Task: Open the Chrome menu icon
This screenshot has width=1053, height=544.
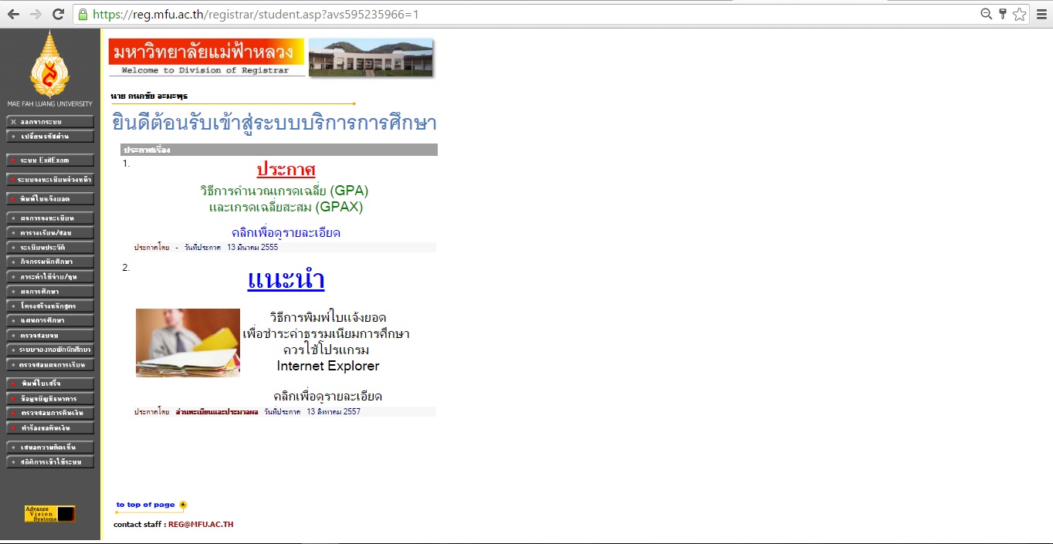Action: [x=1043, y=13]
